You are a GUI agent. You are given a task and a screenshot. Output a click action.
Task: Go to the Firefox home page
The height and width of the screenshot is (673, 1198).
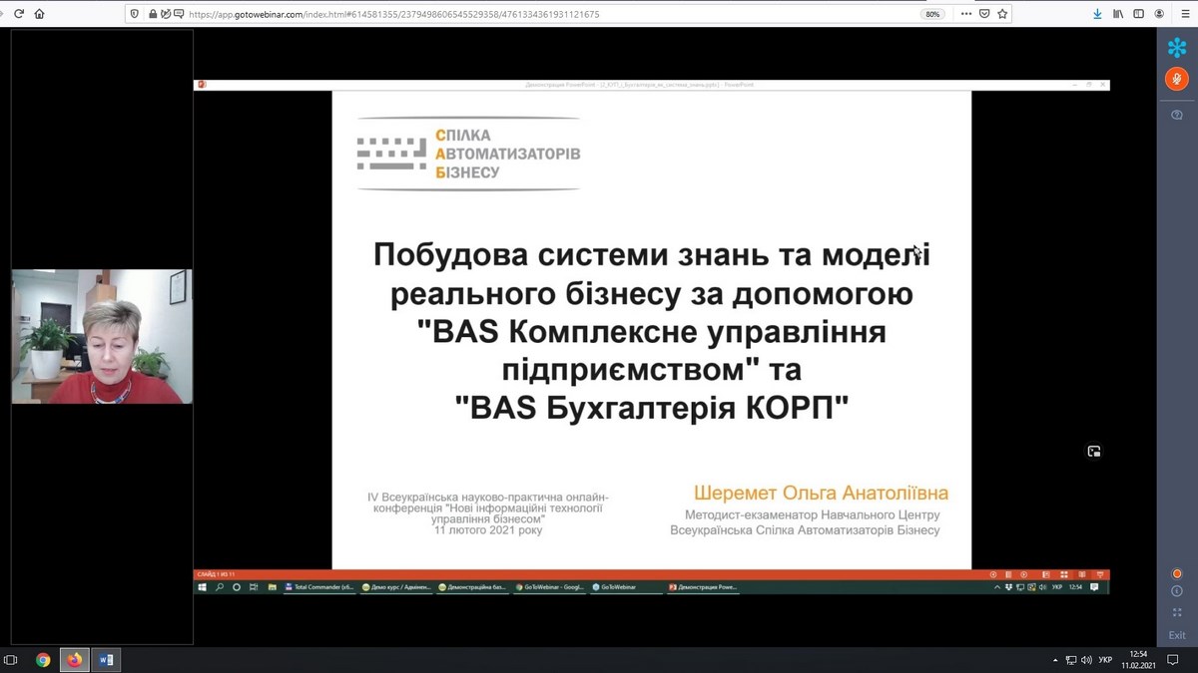pos(40,14)
